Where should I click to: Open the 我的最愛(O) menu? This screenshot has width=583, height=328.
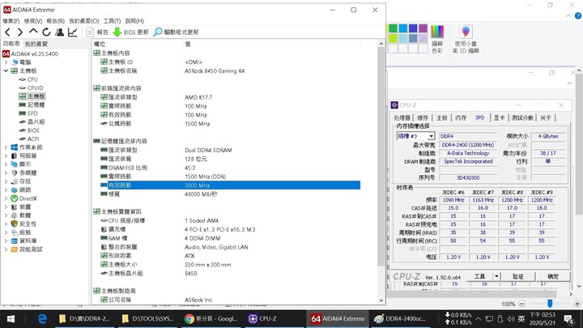pos(84,21)
